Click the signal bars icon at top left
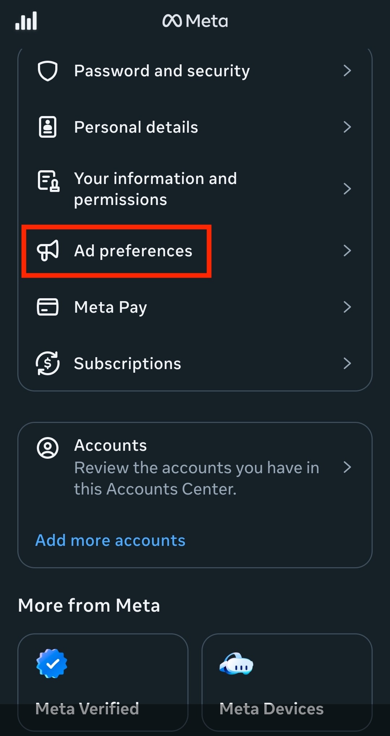 point(26,21)
